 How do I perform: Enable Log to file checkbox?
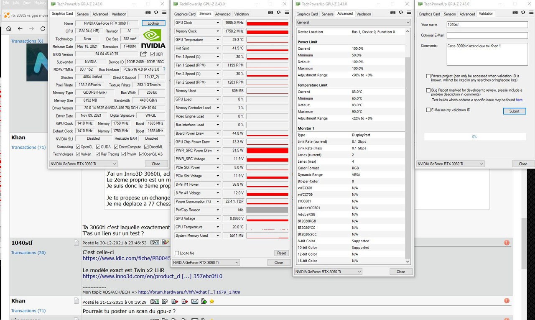(177, 253)
